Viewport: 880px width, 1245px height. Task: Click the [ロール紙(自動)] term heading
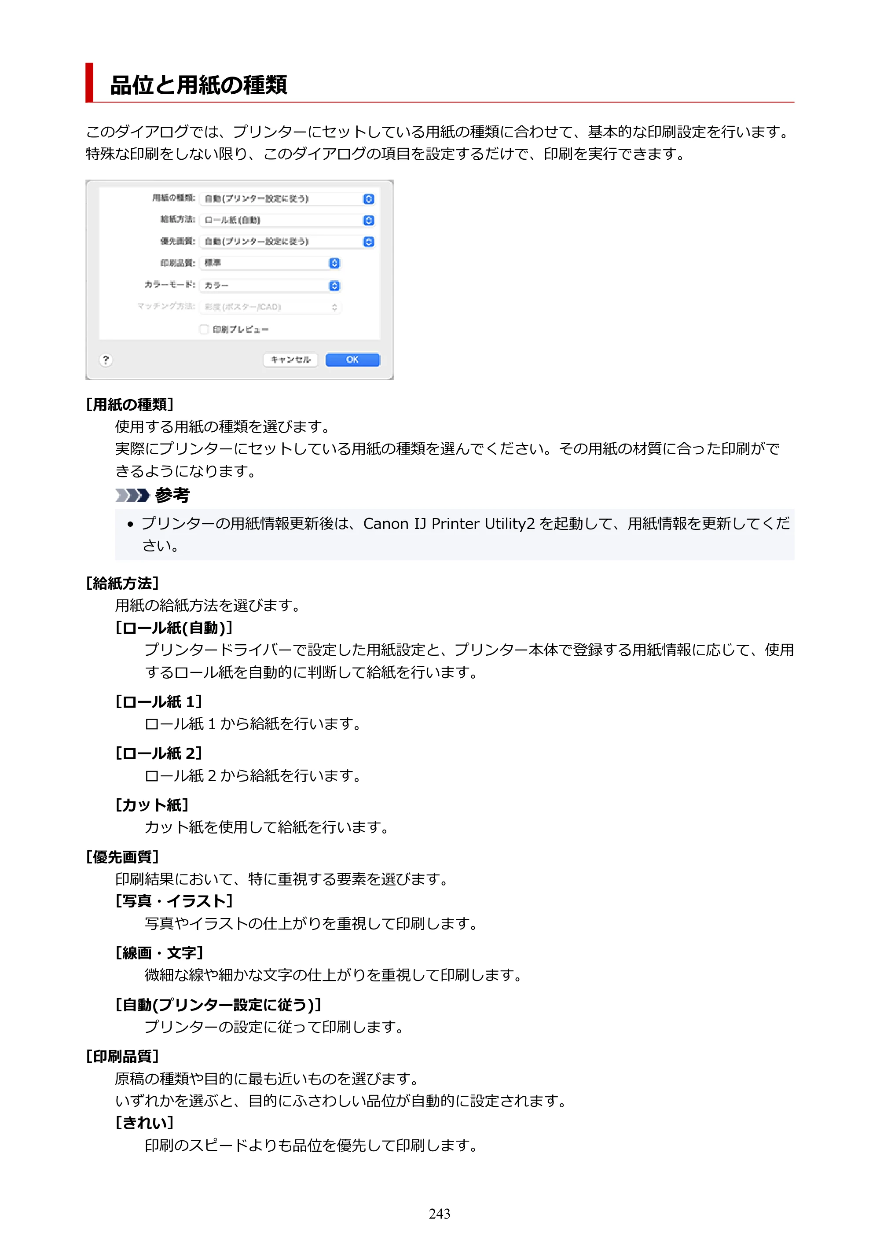[174, 628]
